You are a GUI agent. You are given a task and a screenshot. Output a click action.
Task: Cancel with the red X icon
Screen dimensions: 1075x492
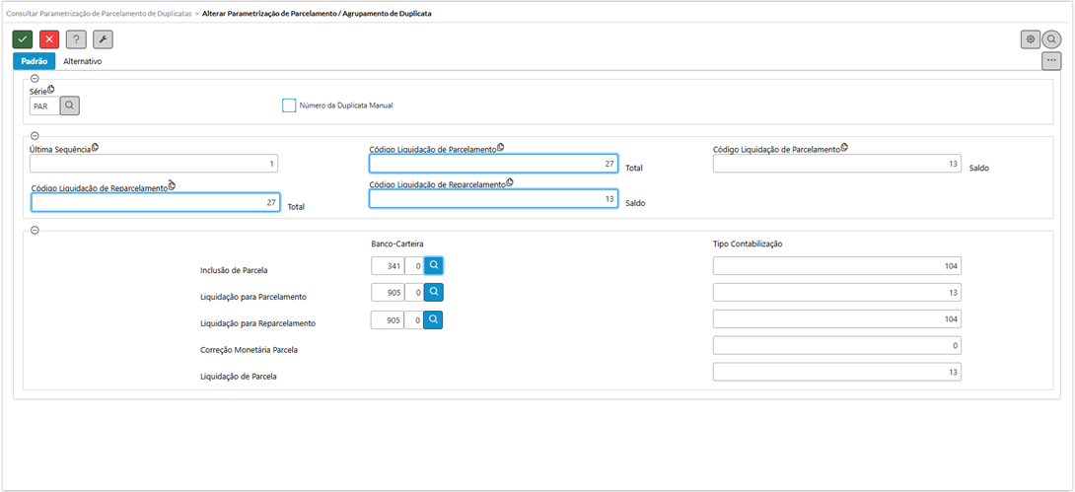point(49,39)
